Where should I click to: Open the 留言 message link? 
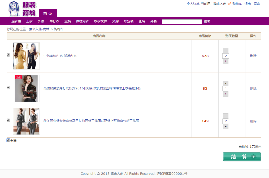pyautogui.click(x=257, y=4)
